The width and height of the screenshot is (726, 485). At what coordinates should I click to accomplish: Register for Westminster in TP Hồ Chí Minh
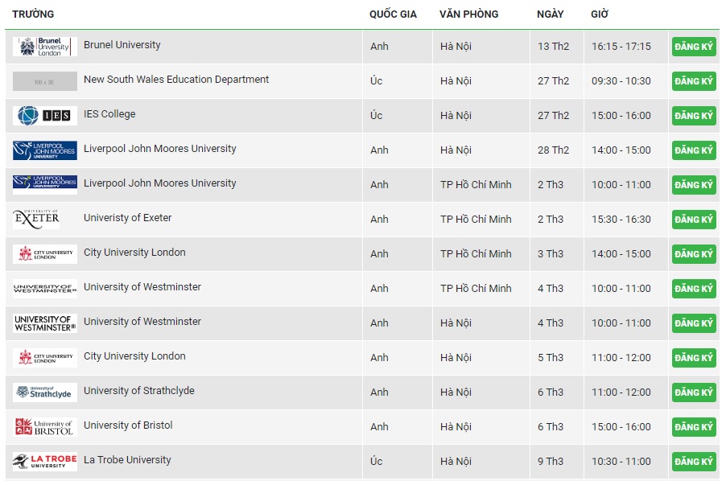(694, 289)
